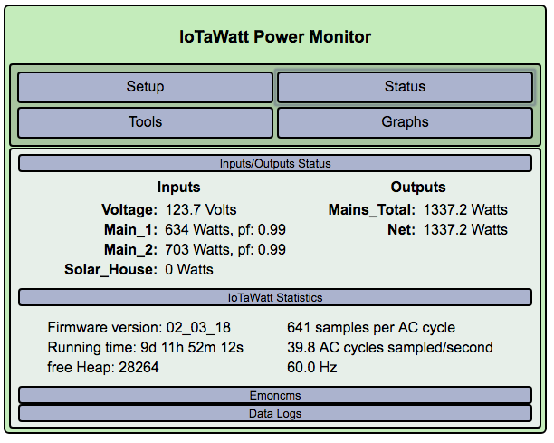Select the Inputs column heading
The height and width of the screenshot is (443, 554).
click(178, 187)
